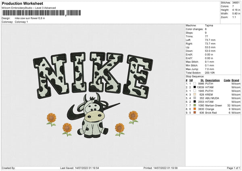Click the Stops value 9
Image resolution: width=242 pixels, height=171 pixels.
(x=206, y=33)
